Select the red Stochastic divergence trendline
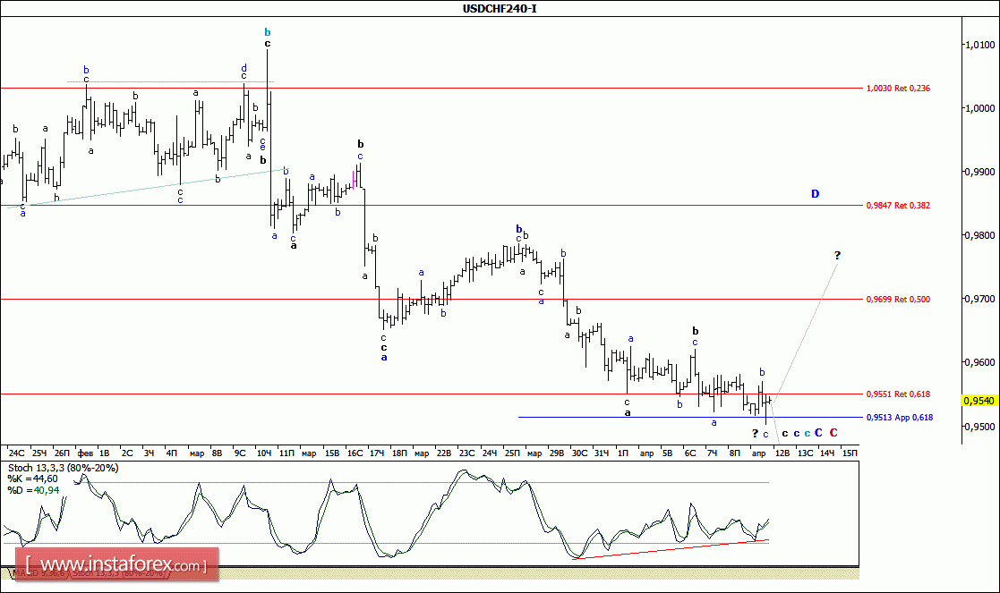This screenshot has width=1000, height=593. pos(671,549)
